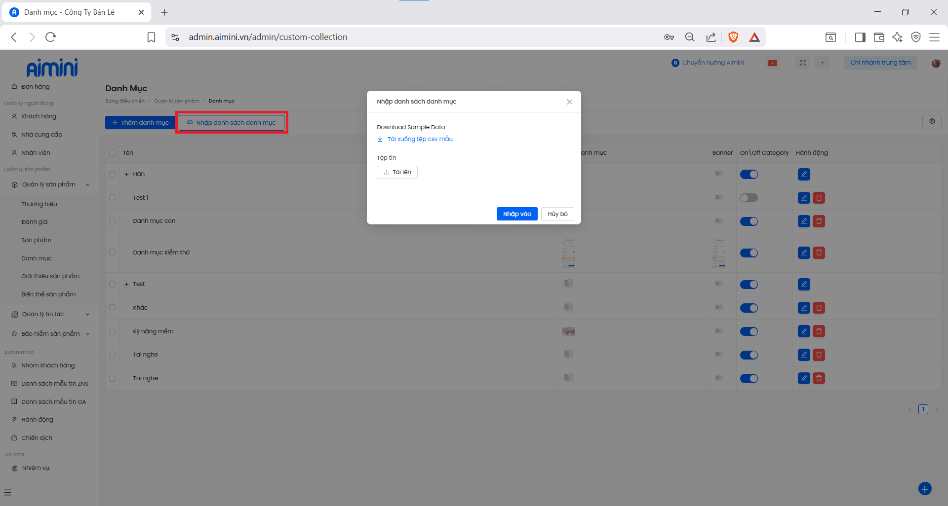
Task: Expand the Hãh category row
Action: 127,174
